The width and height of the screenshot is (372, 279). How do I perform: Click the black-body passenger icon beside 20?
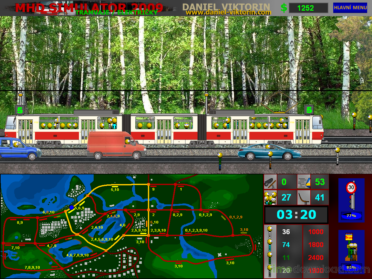point(270,271)
